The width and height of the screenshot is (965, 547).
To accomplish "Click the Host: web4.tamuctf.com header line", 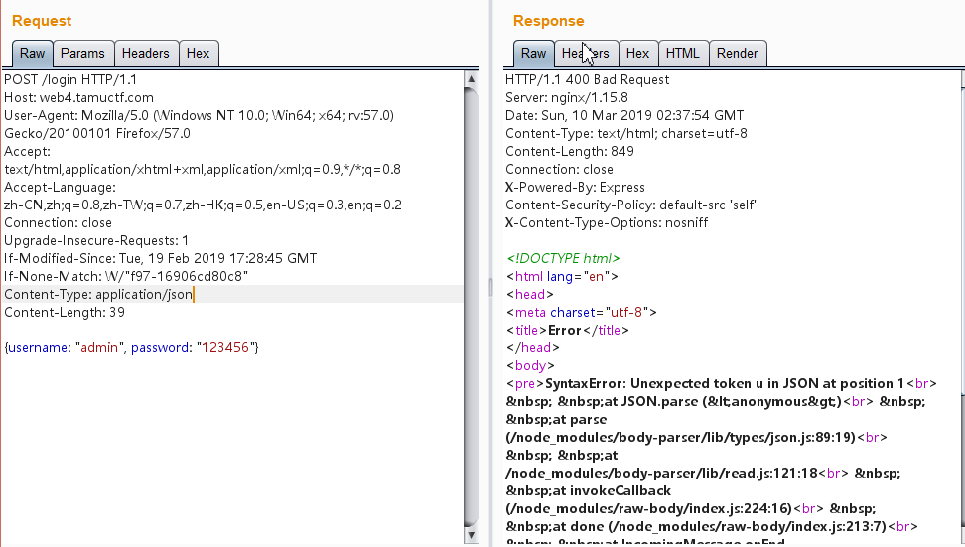I will [x=79, y=98].
